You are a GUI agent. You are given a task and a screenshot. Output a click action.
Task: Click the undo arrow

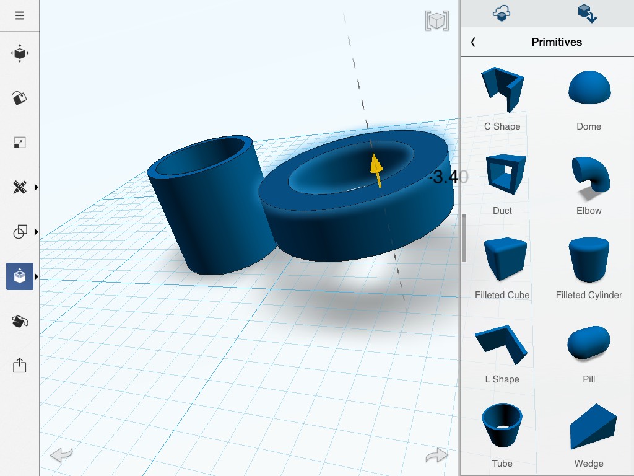pyautogui.click(x=61, y=454)
